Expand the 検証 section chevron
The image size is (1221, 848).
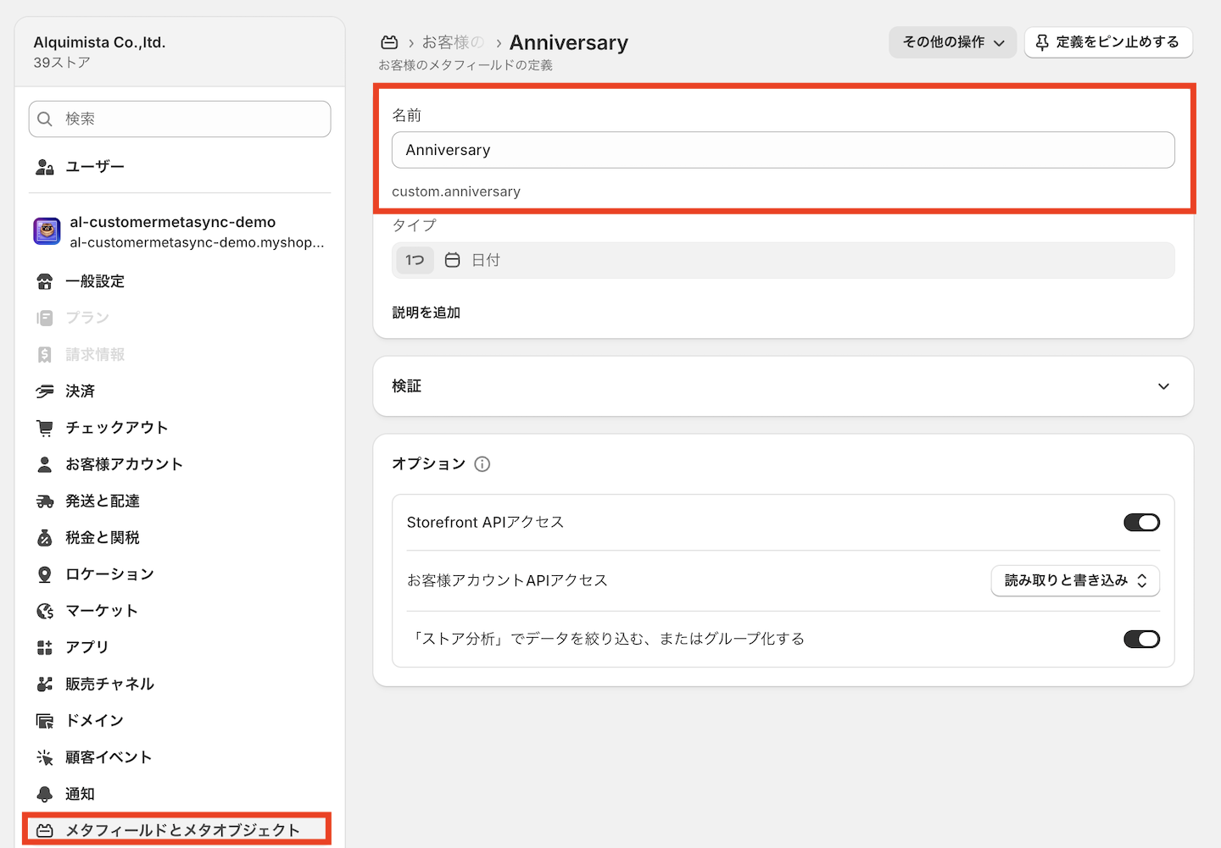(1163, 386)
